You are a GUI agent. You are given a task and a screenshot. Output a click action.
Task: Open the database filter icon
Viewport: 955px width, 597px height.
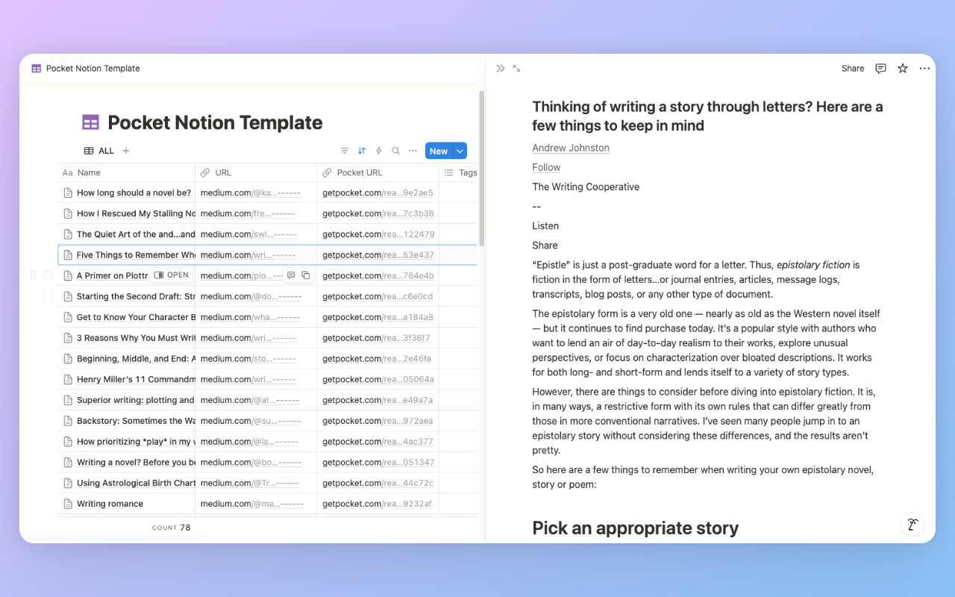[x=345, y=151]
